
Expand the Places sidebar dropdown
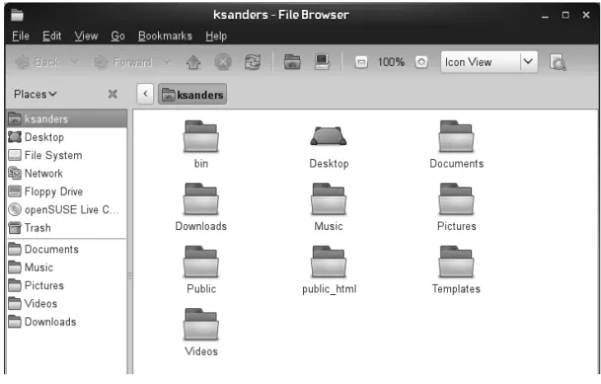(x=36, y=94)
